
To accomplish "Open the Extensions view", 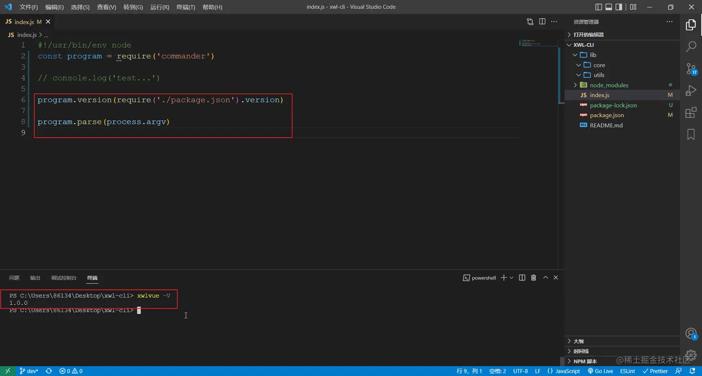I will [691, 112].
